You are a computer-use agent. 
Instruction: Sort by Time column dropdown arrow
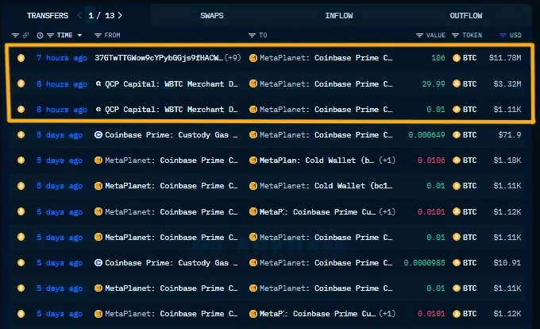point(79,35)
